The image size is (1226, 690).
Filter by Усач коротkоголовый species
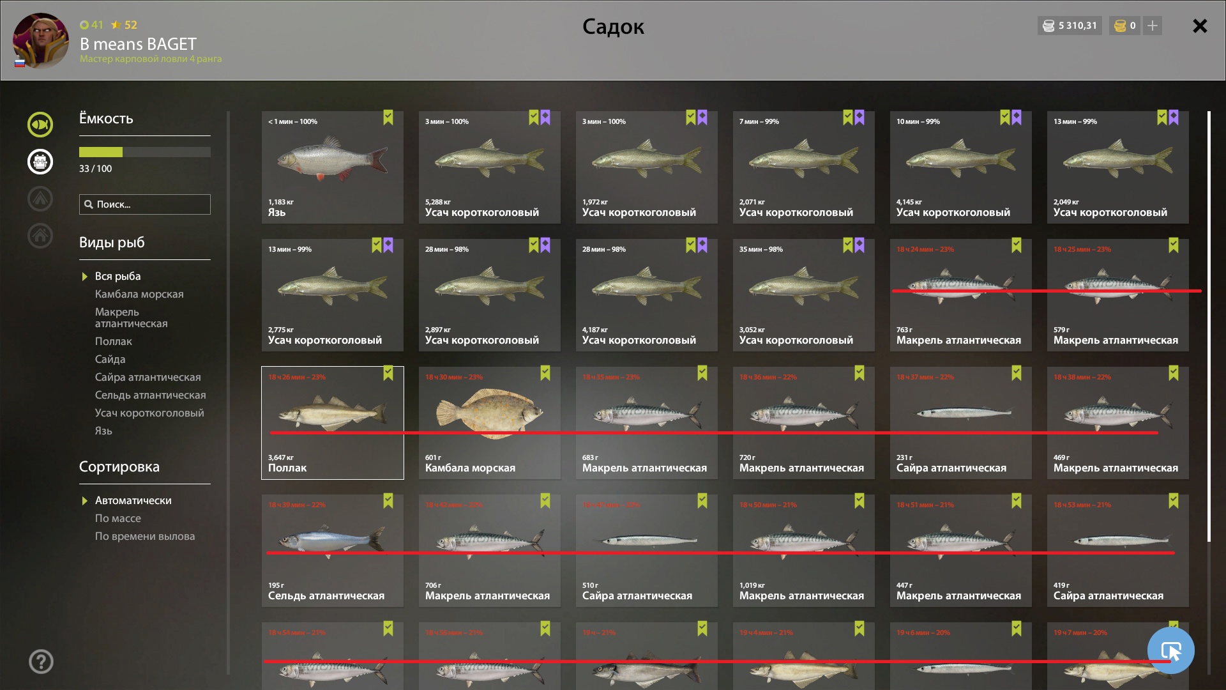point(149,413)
